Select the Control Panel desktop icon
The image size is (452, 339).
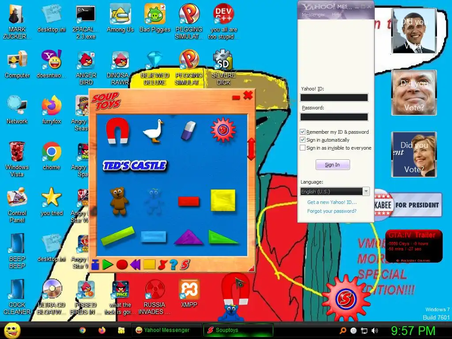(17, 206)
